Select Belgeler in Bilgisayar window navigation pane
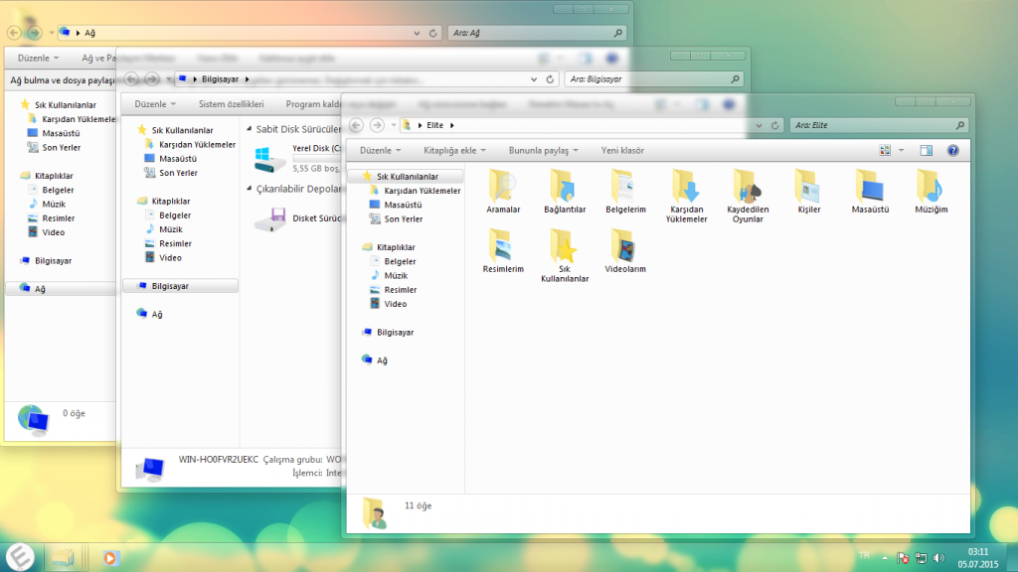The height and width of the screenshot is (572, 1018). tap(174, 215)
